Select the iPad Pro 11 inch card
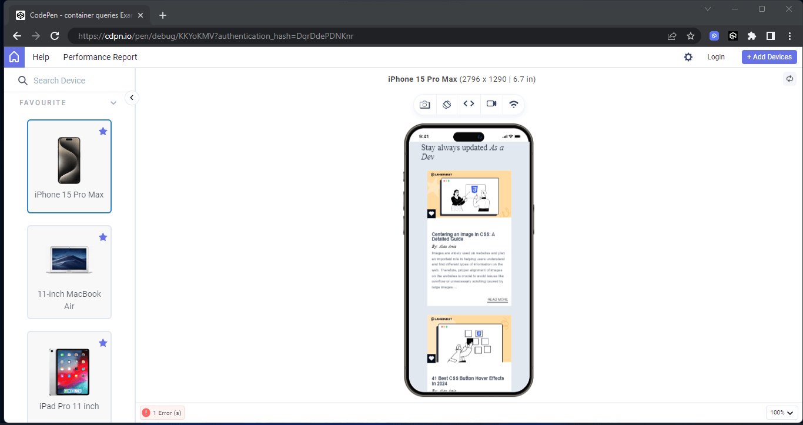Screen dimensions: 803x425 pyautogui.click(x=69, y=376)
